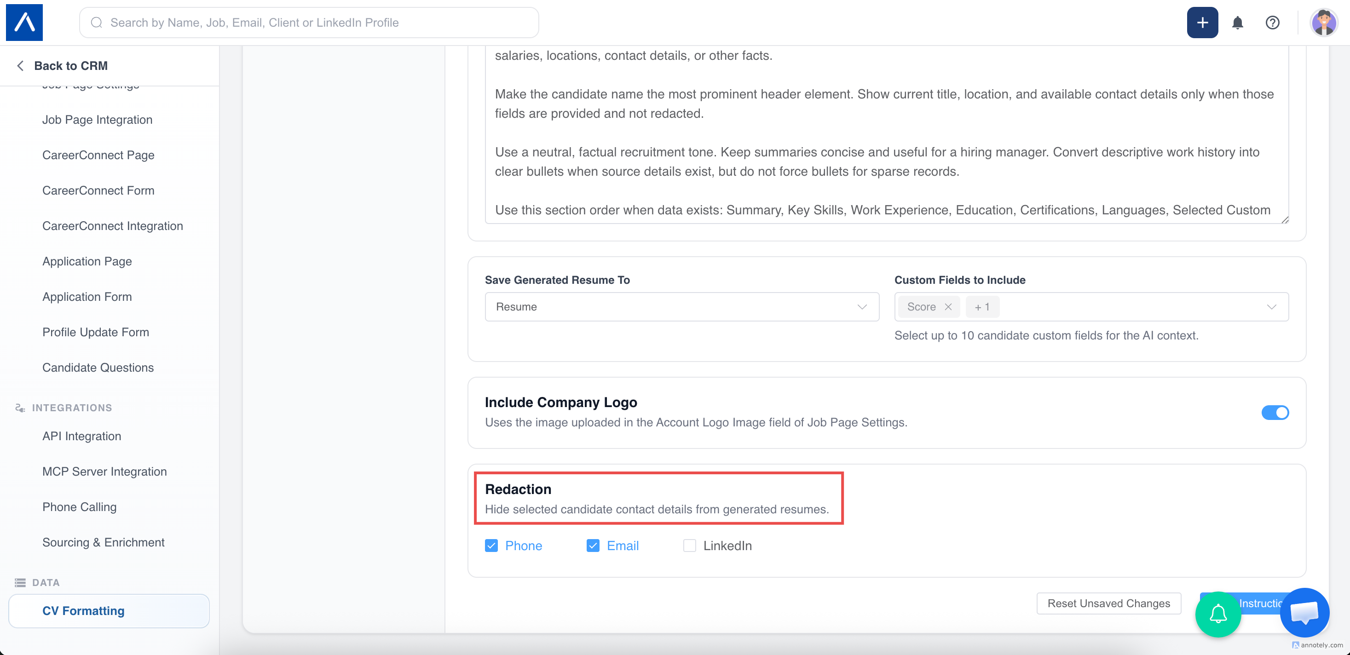The width and height of the screenshot is (1350, 655).
Task: Click the search magnifier icon
Action: click(97, 23)
